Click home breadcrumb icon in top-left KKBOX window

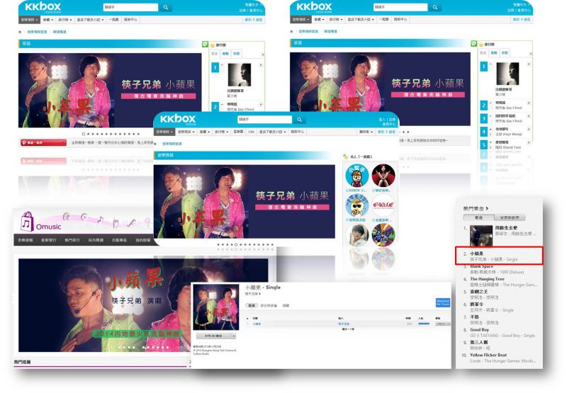[x=20, y=32]
